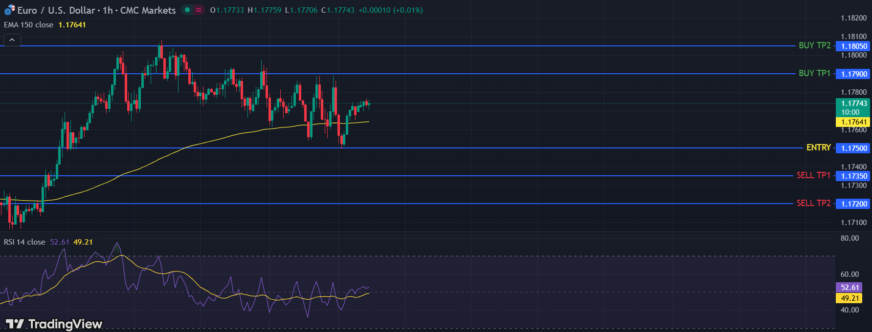Click the yellow EMA 1.17641 price tag
The image size is (872, 332).
coord(853,122)
